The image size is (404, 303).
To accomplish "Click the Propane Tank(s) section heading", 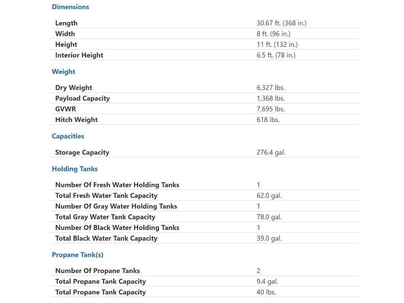I will pyautogui.click(x=77, y=255).
